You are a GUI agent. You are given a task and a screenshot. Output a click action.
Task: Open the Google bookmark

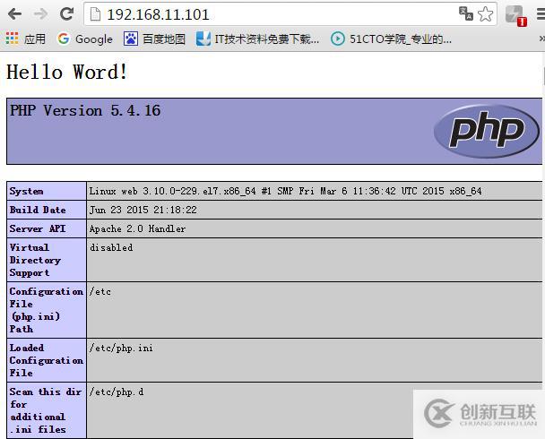(85, 39)
